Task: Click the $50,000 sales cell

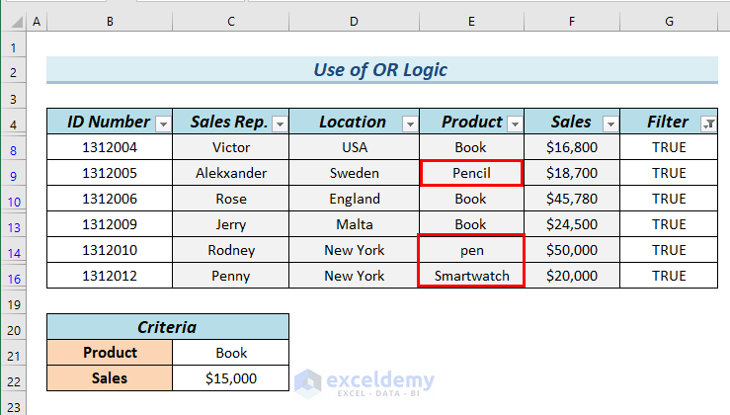Action: coord(572,250)
